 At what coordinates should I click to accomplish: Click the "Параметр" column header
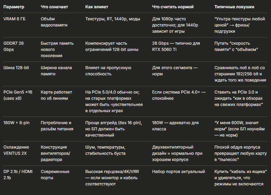pyautogui.click(x=14, y=7)
